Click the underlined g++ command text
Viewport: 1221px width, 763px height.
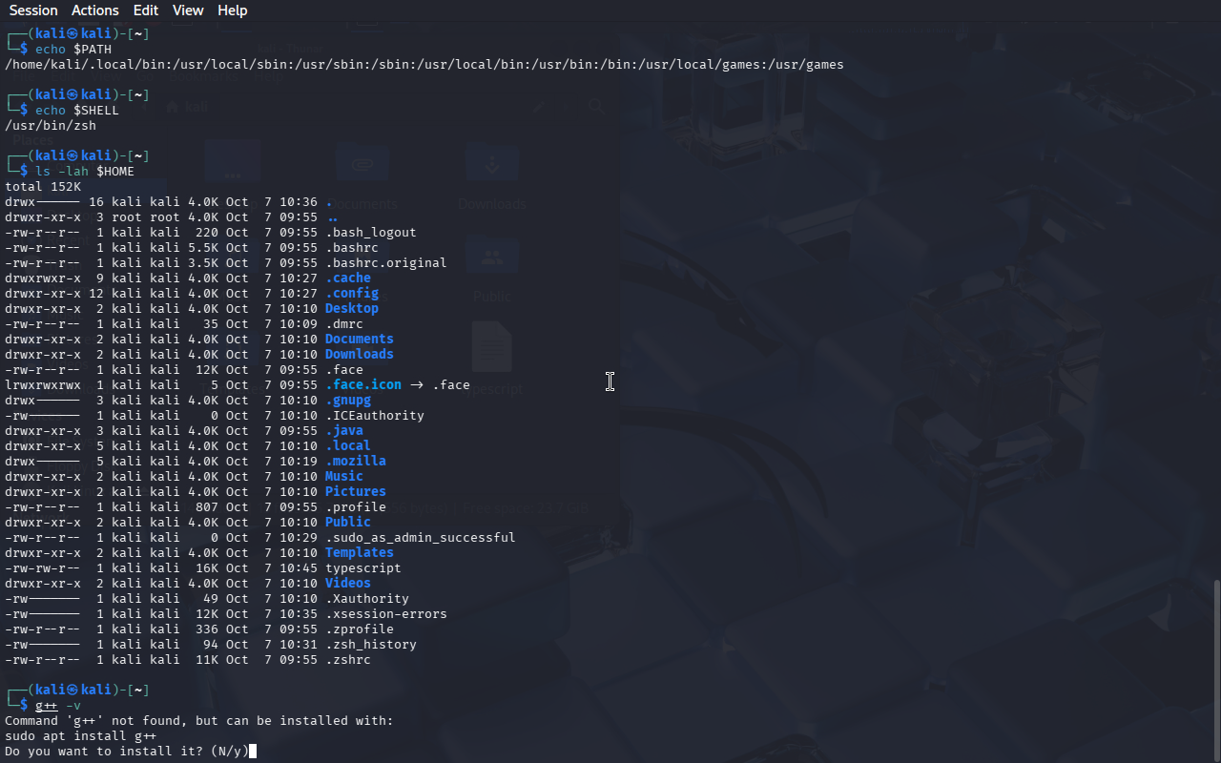click(x=47, y=706)
